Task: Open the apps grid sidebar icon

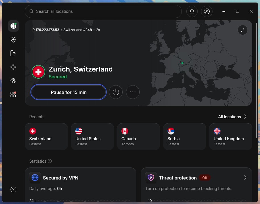Action: click(13, 94)
